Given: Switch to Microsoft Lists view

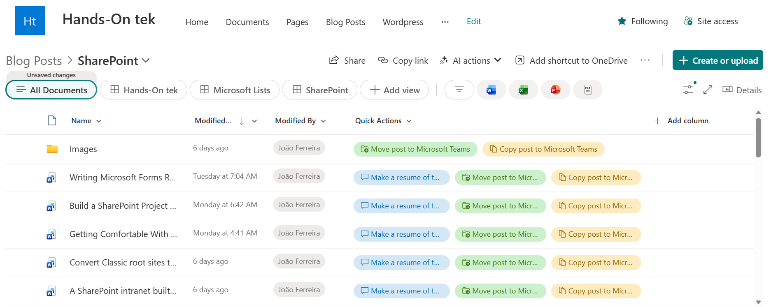Looking at the screenshot, I should (x=235, y=90).
